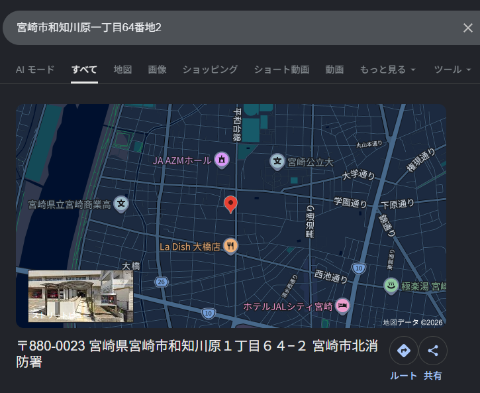Open the Street View thumbnail photo
480x393 pixels.
coord(81,296)
